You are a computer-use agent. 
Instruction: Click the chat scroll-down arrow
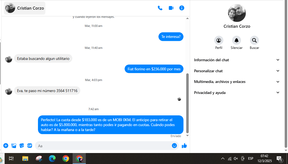[x=187, y=135]
